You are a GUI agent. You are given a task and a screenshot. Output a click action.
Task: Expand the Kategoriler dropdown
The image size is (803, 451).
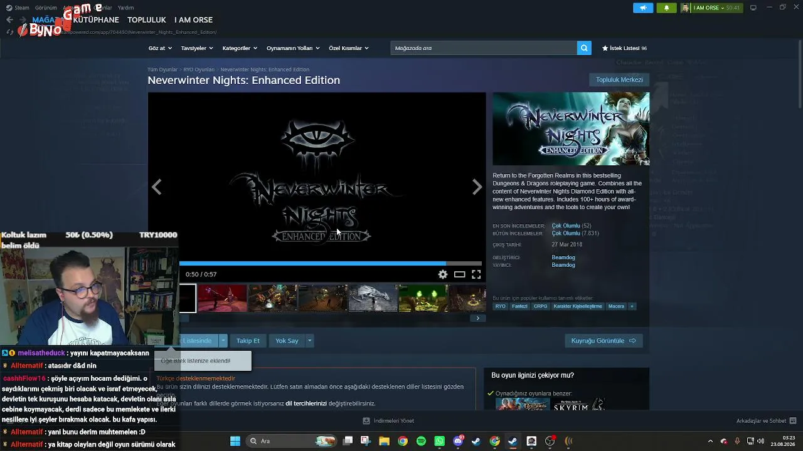(x=240, y=48)
